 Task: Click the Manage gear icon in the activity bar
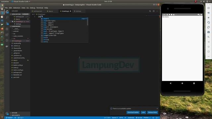(7, 113)
